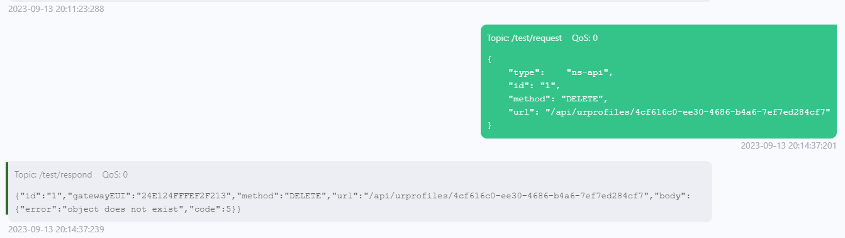Viewport: 845px width, 238px height.
Task: Click the 'Topic: /test/respond' label
Action: 53,174
